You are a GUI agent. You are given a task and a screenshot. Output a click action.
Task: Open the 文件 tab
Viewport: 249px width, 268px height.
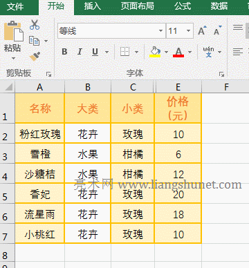tap(15, 6)
